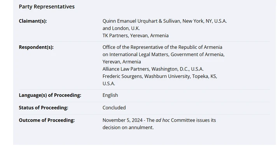This screenshot has width=280, height=146.
Task: Select the Status of Proceeding label
Action: (x=44, y=108)
